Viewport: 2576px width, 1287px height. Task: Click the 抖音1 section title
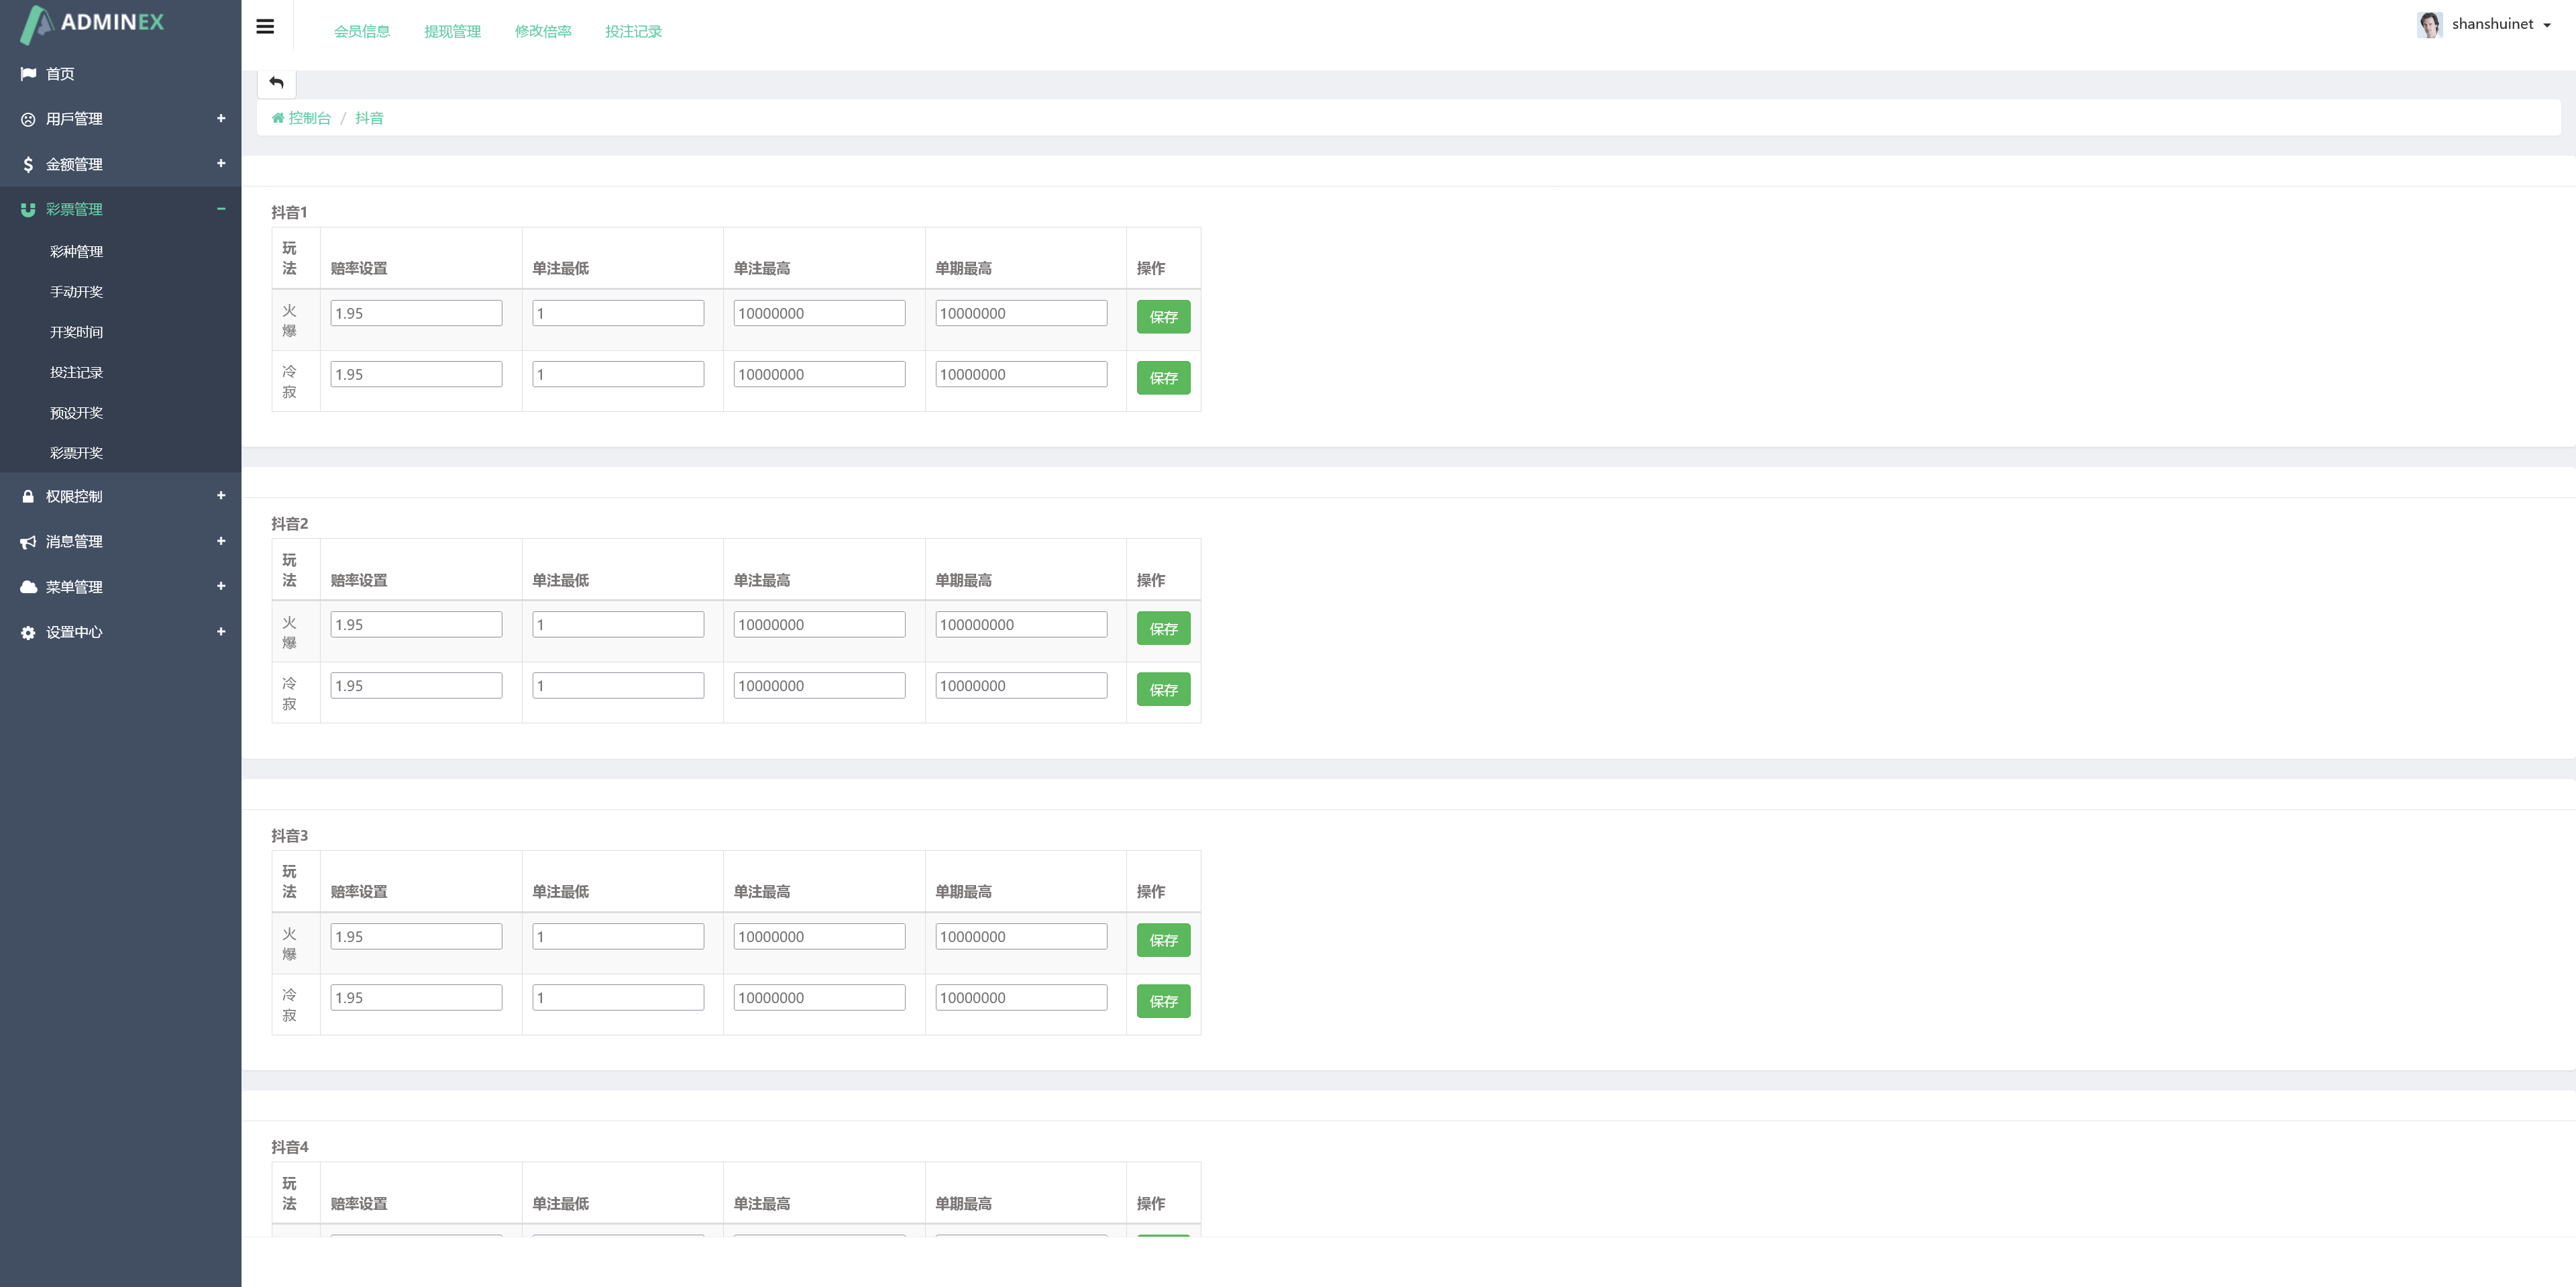click(x=289, y=212)
